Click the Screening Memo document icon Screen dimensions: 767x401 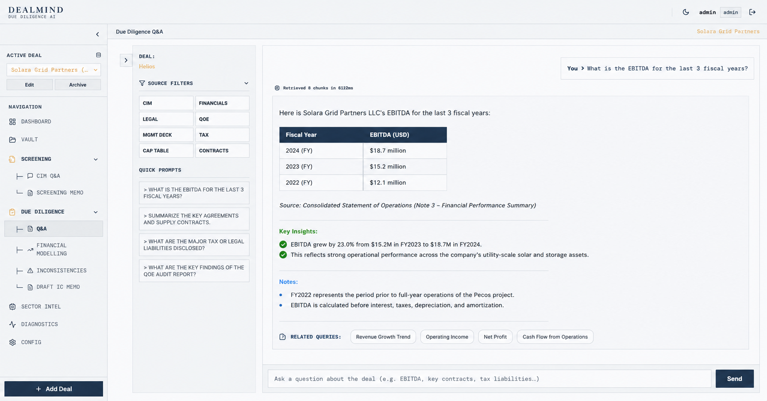pyautogui.click(x=30, y=193)
